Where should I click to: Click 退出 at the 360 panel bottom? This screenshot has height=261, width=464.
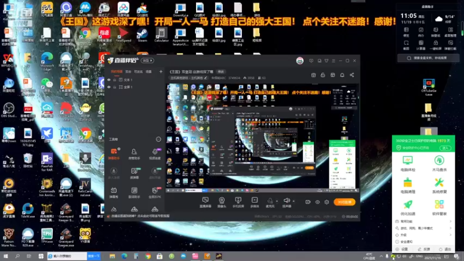pyautogui.click(x=445, y=249)
